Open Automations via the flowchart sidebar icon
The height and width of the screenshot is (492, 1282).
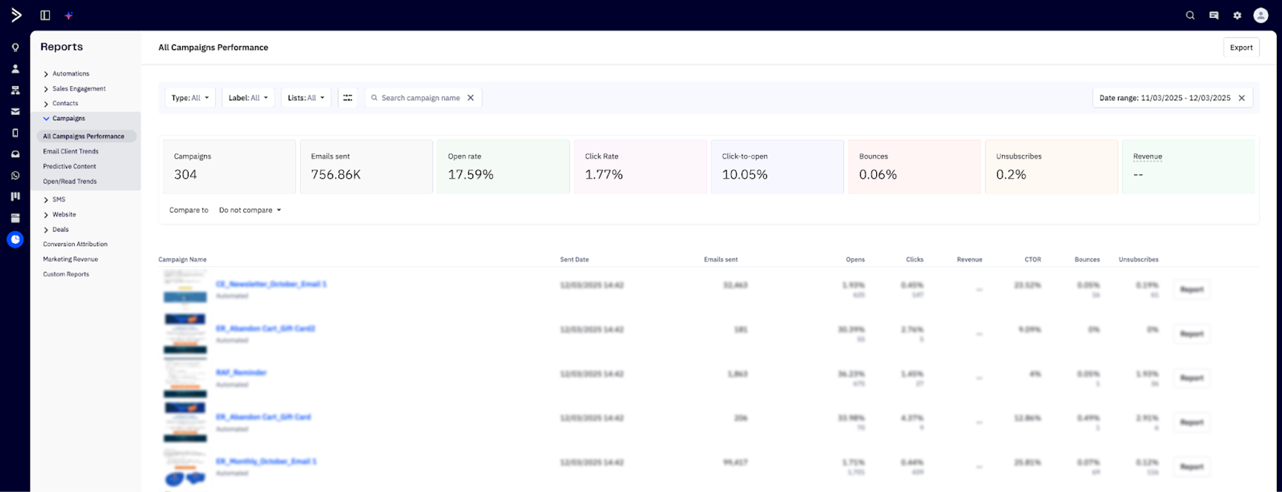tap(15, 90)
